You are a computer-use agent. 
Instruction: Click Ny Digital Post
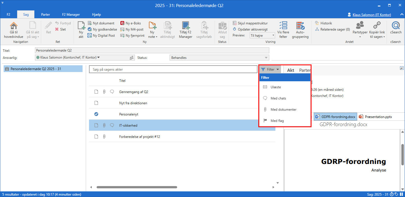tap(101, 36)
